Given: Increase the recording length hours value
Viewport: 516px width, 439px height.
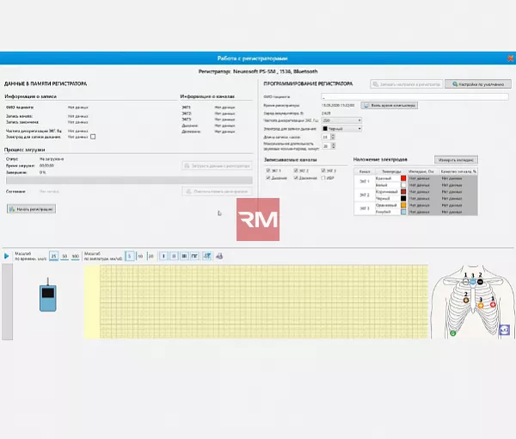Looking at the screenshot, I should click(x=333, y=135).
